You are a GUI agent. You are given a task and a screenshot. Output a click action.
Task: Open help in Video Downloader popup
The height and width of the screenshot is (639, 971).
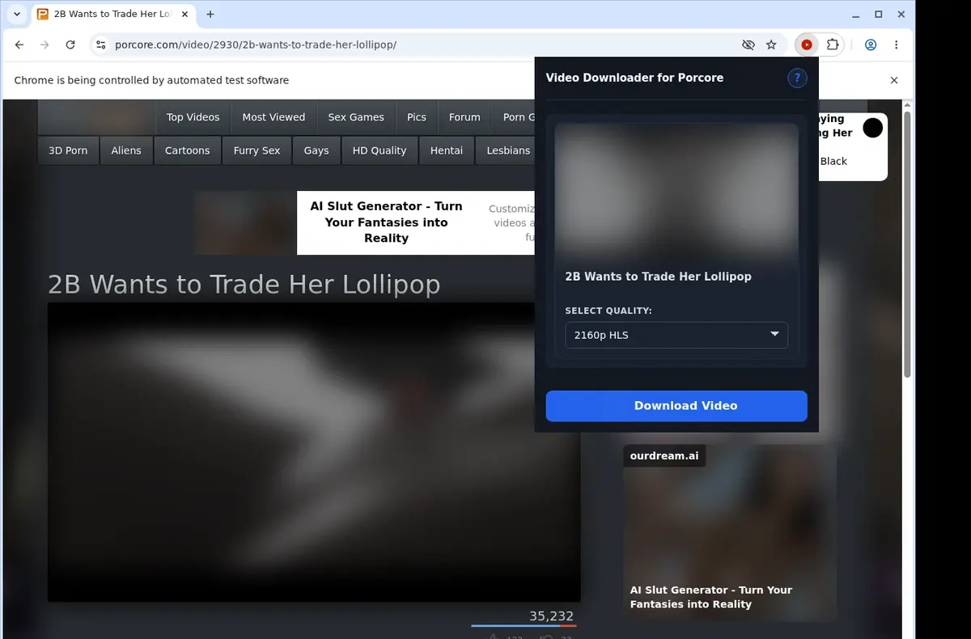point(797,78)
